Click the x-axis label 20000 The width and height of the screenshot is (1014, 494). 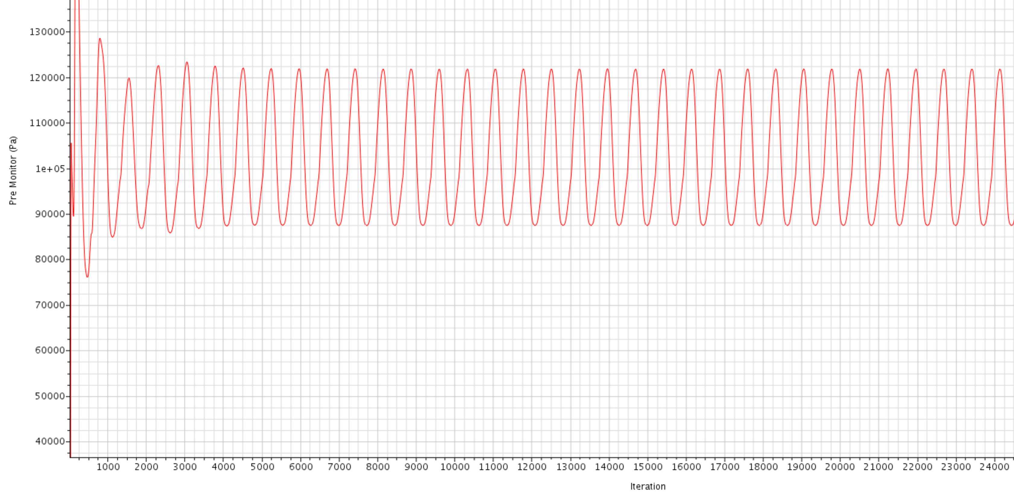(x=840, y=467)
